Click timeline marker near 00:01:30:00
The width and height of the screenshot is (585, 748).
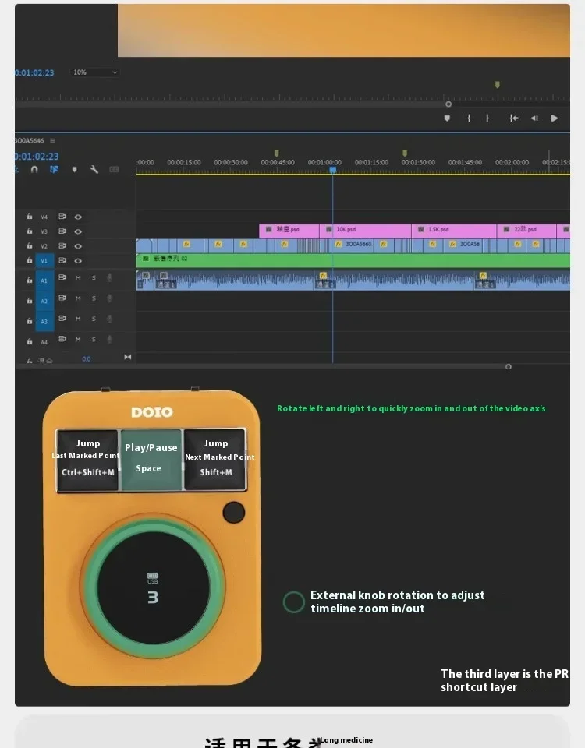405,153
